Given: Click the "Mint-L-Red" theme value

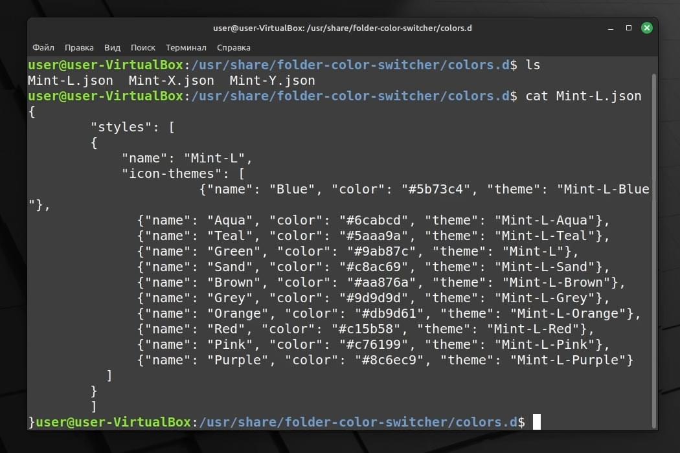Looking at the screenshot, I should coord(533,329).
